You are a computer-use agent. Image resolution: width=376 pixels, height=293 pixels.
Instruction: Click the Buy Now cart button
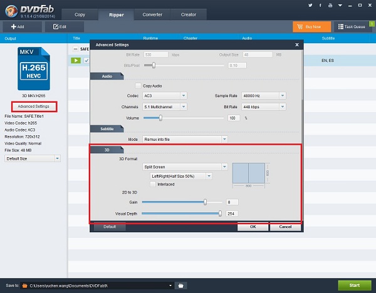point(311,26)
